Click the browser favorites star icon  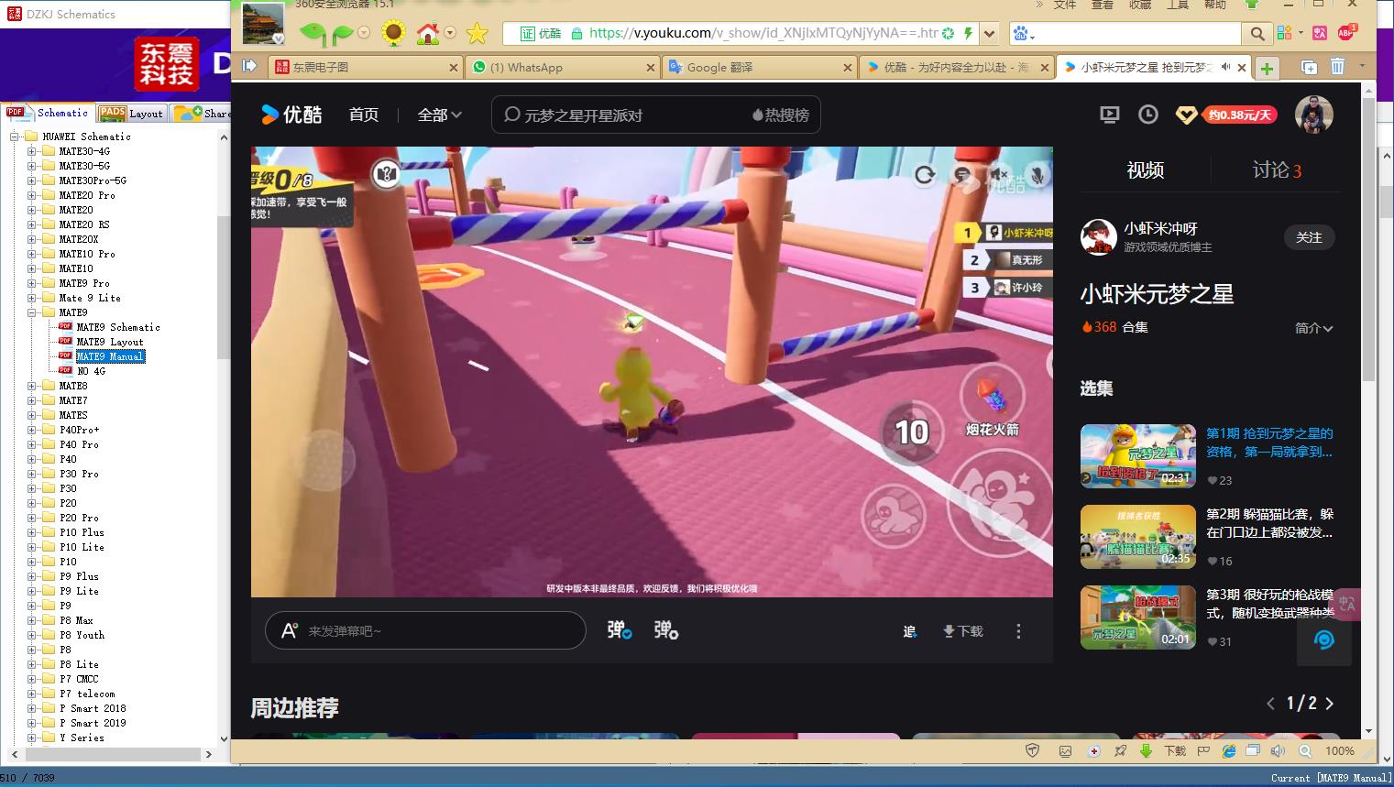(x=477, y=34)
